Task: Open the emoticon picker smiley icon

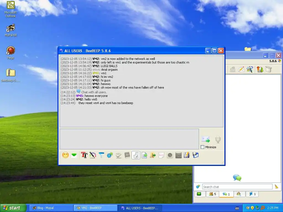Action: pyautogui.click(x=65, y=155)
